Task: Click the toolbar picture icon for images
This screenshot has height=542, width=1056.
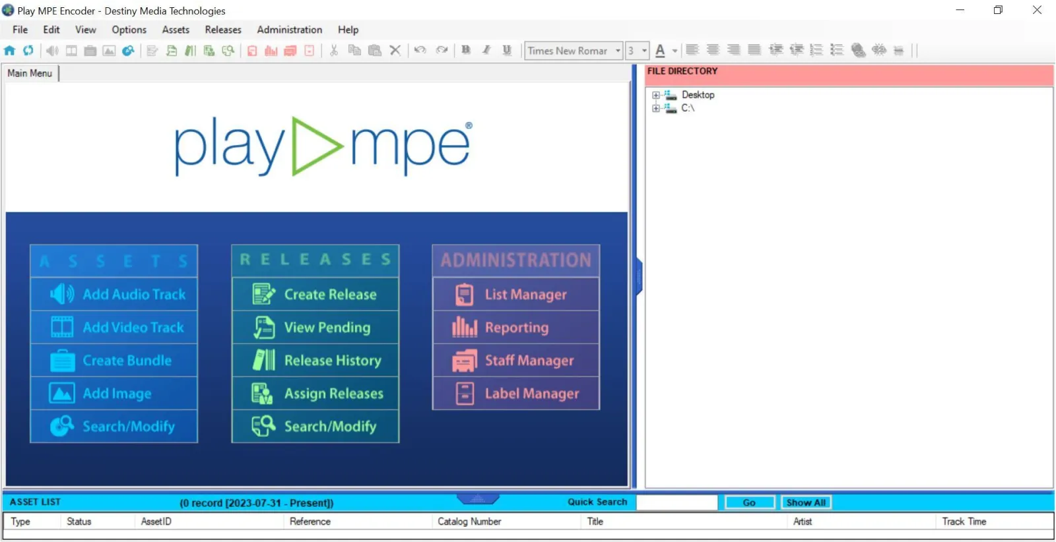Action: 109,50
